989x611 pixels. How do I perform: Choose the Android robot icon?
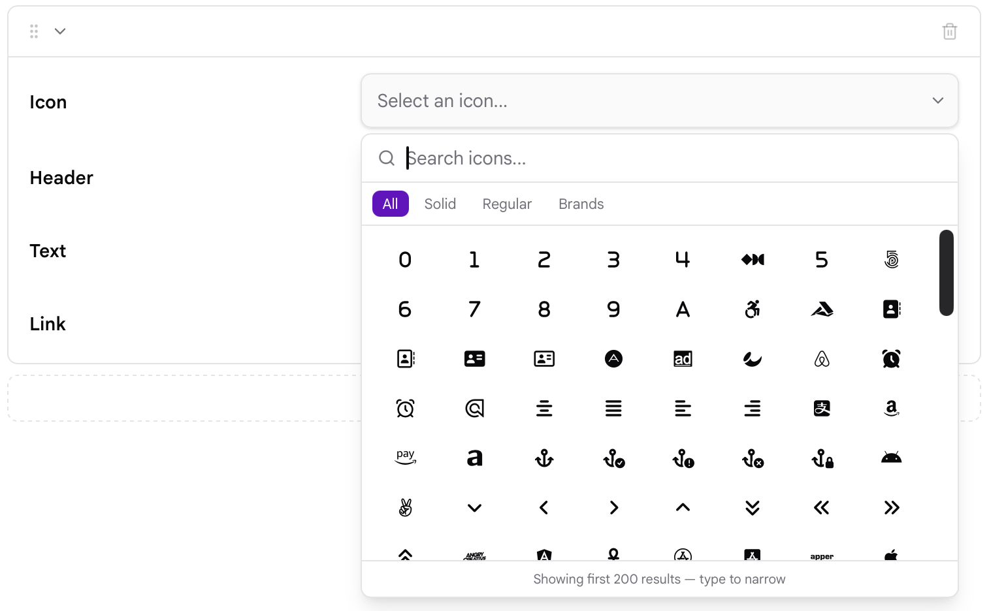tap(892, 458)
